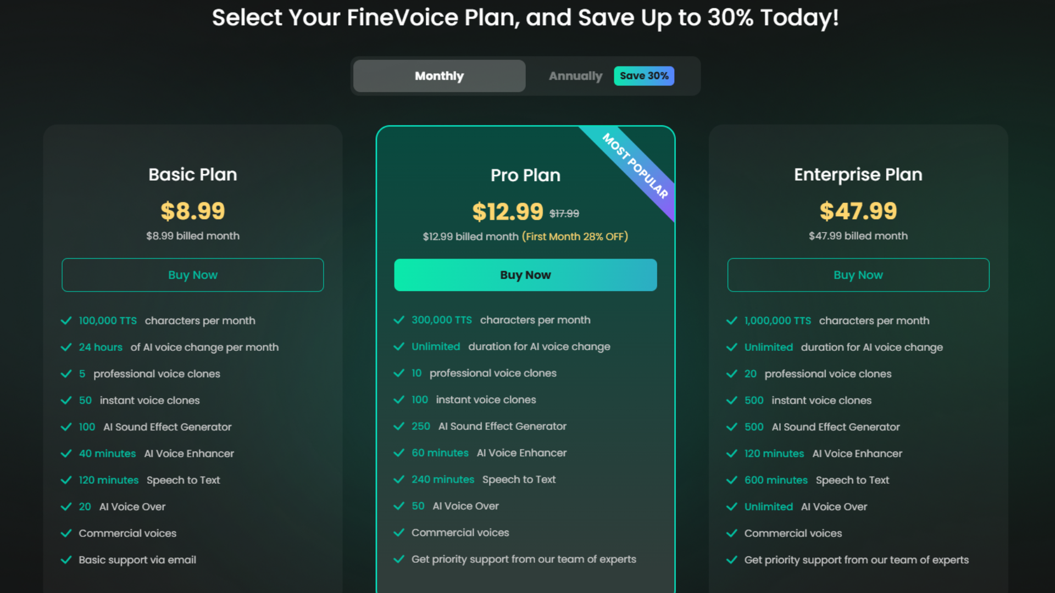Click the Enterprise Plan heading

[x=858, y=175]
